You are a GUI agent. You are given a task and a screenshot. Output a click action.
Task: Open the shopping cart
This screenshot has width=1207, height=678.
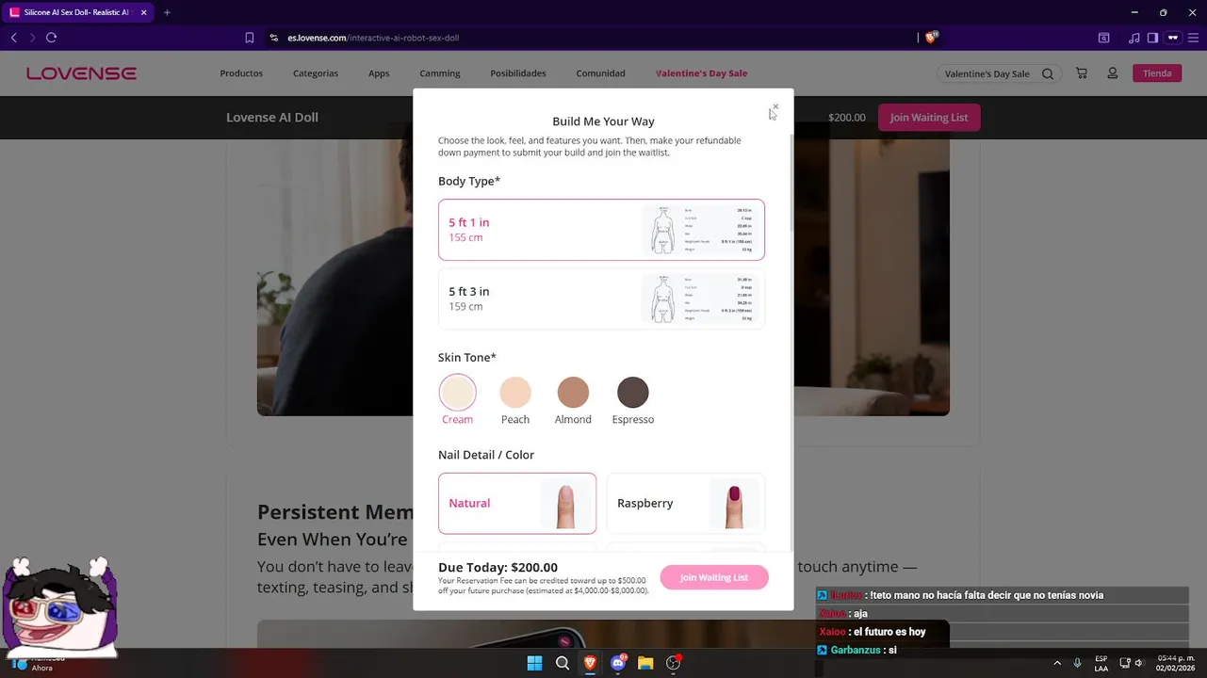click(1082, 73)
